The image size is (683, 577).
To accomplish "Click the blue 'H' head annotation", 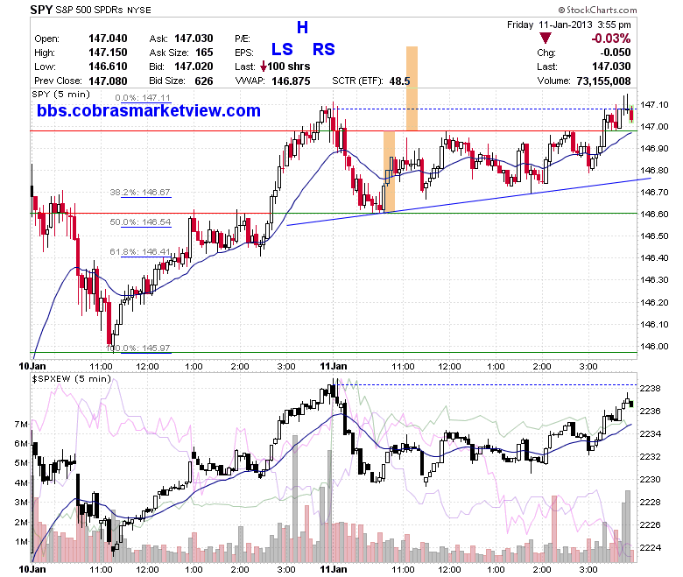I will coord(302,27).
